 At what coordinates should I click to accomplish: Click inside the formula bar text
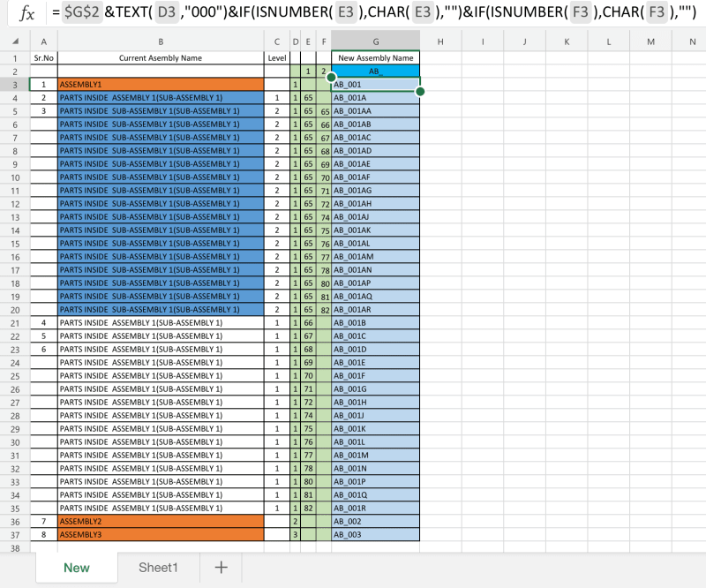click(373, 12)
